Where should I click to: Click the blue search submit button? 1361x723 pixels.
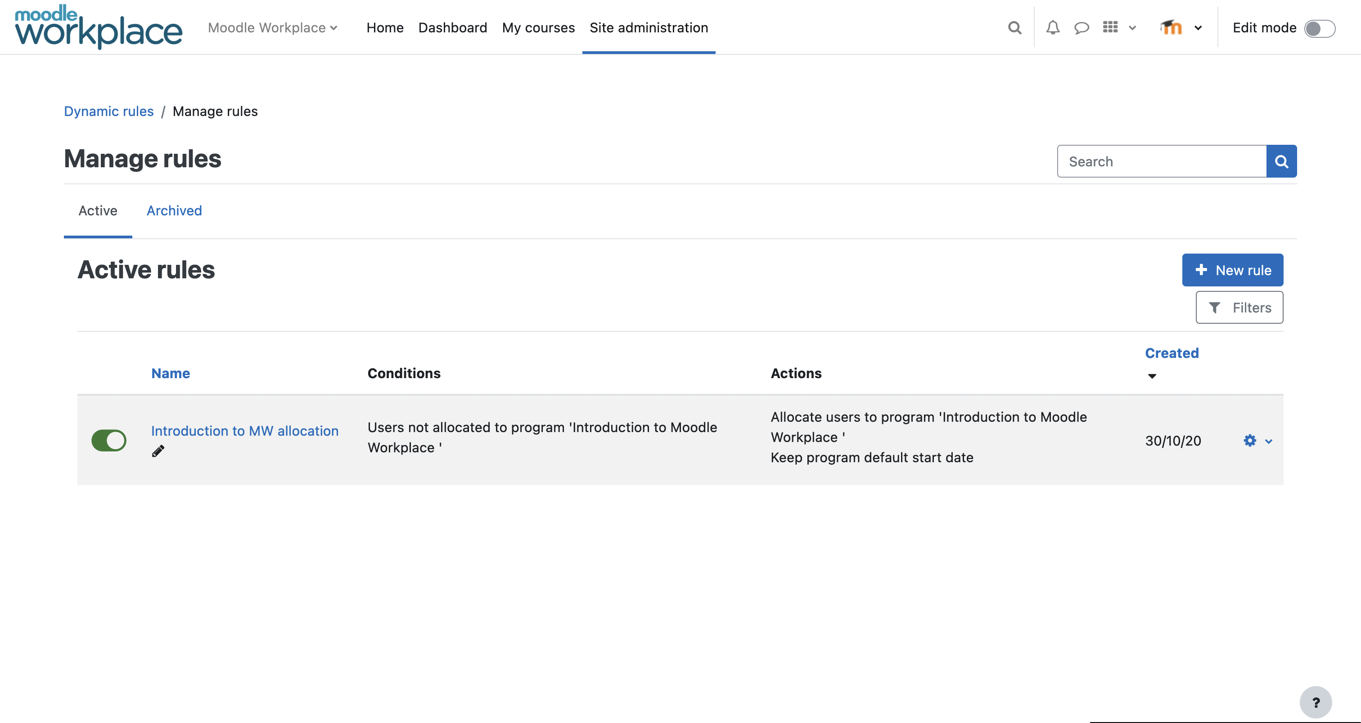[1281, 161]
